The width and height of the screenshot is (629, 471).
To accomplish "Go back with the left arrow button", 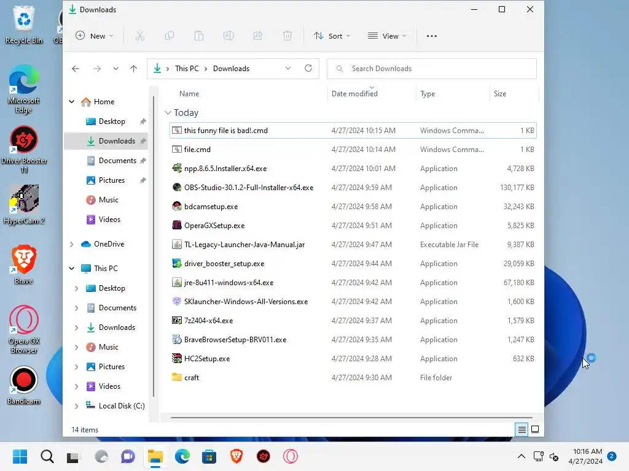I will 76,69.
